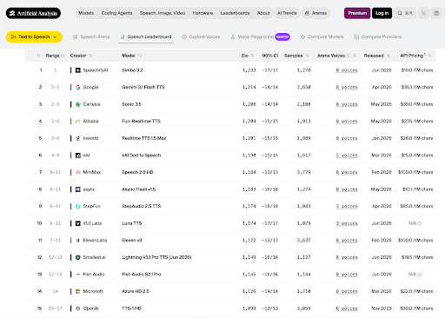
Task: Click the Google logo icon in row 2
Action: click(78, 87)
